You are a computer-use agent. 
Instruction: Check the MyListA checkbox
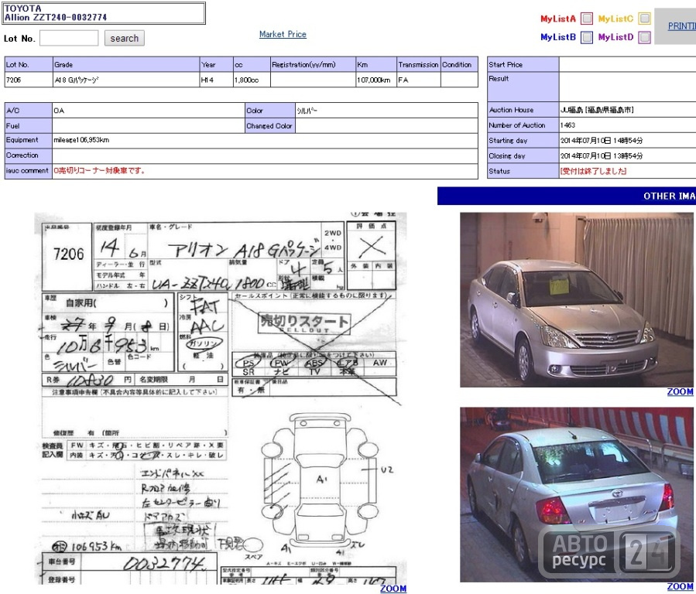tap(587, 19)
